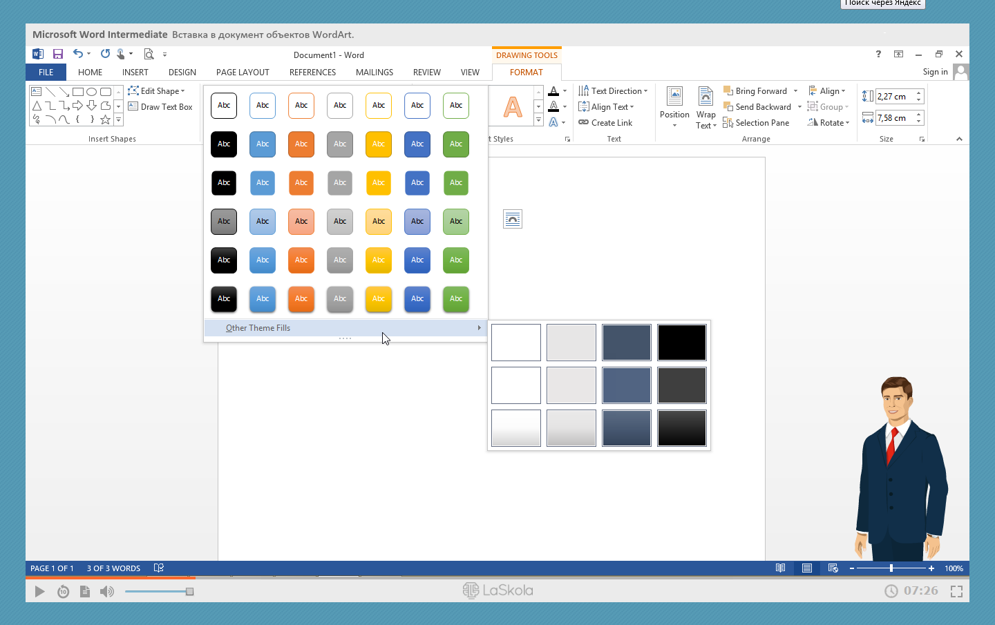Select the solid black theme fill swatch
Screen dimensions: 995x625
coord(681,343)
